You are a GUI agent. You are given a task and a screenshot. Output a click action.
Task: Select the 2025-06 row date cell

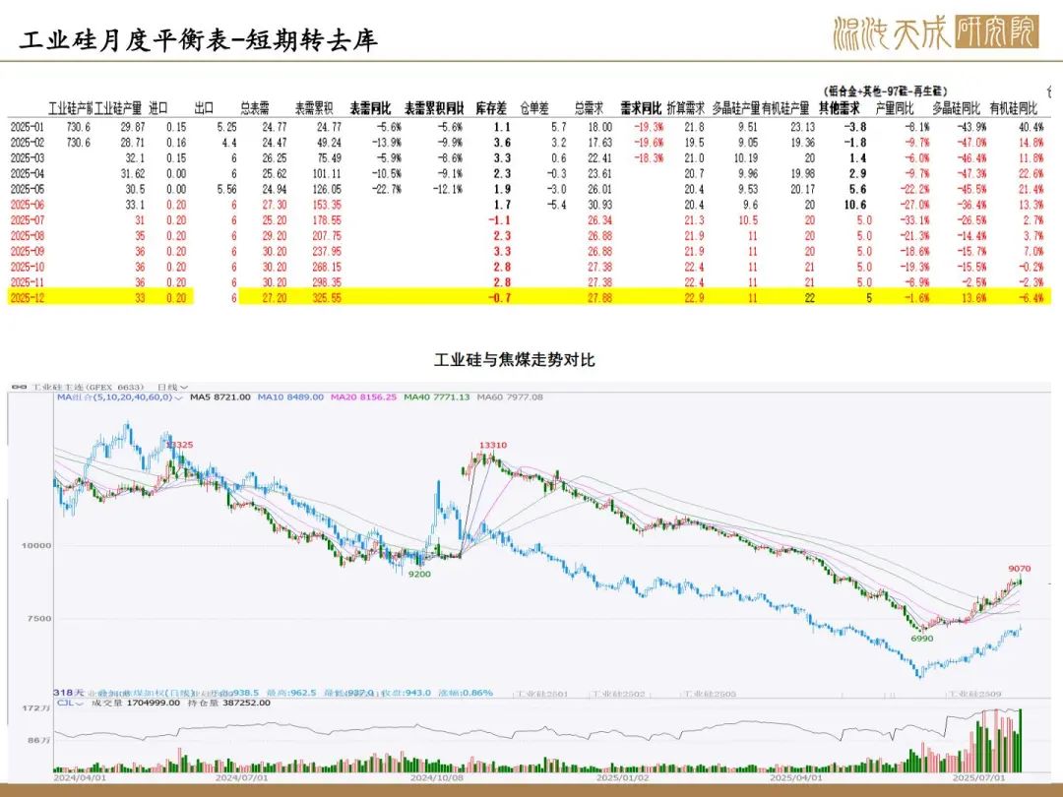click(28, 205)
